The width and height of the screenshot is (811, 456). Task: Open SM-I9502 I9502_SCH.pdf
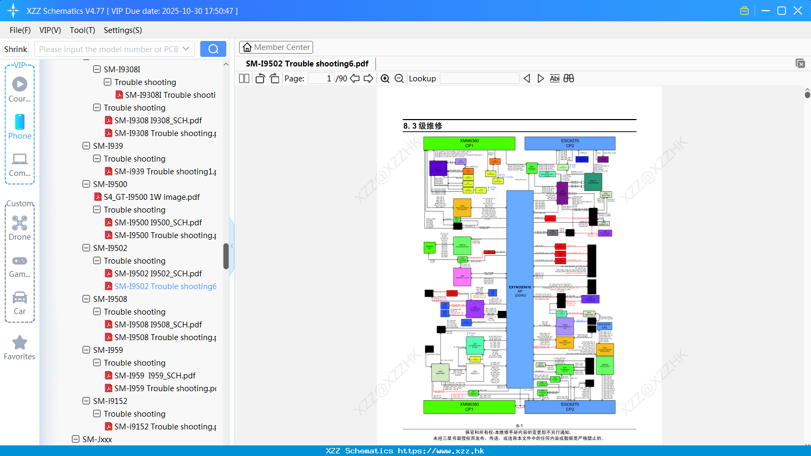(153, 273)
